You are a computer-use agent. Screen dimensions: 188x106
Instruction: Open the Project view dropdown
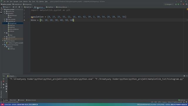coord(7,7)
